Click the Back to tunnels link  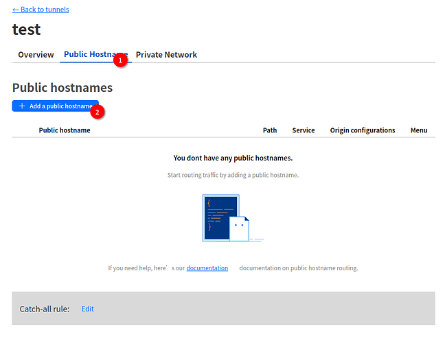tap(45, 10)
